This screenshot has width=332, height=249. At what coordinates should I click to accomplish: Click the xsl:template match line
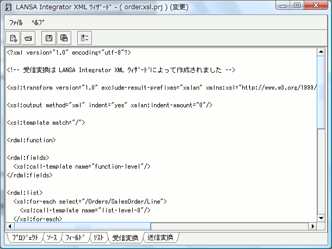(x=46, y=123)
